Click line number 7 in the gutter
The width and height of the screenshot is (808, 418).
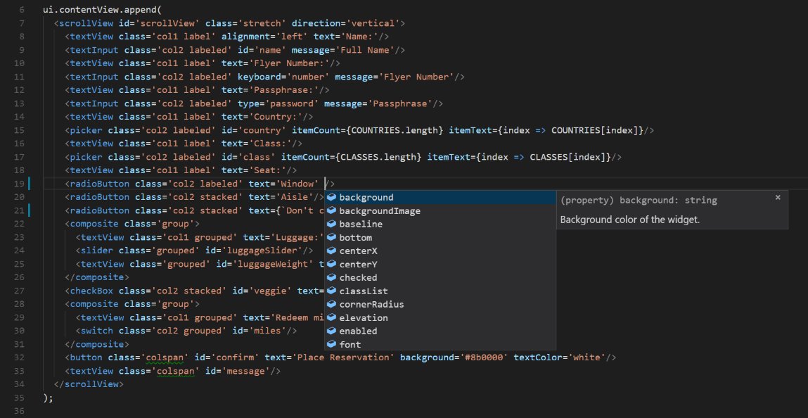click(x=21, y=23)
